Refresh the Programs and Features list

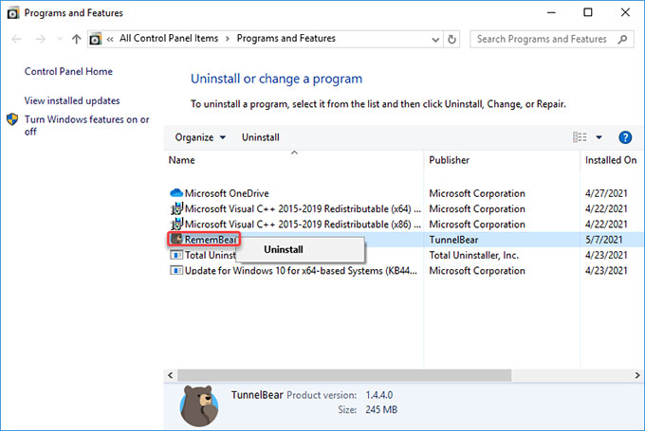click(451, 40)
